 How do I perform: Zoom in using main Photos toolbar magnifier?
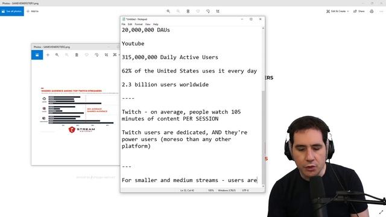pyautogui.click(x=168, y=11)
